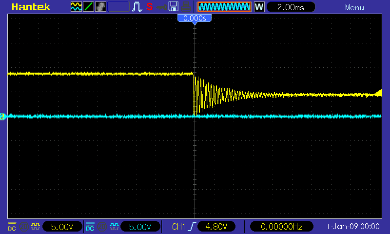Click the gray persistence display icon

point(100,7)
